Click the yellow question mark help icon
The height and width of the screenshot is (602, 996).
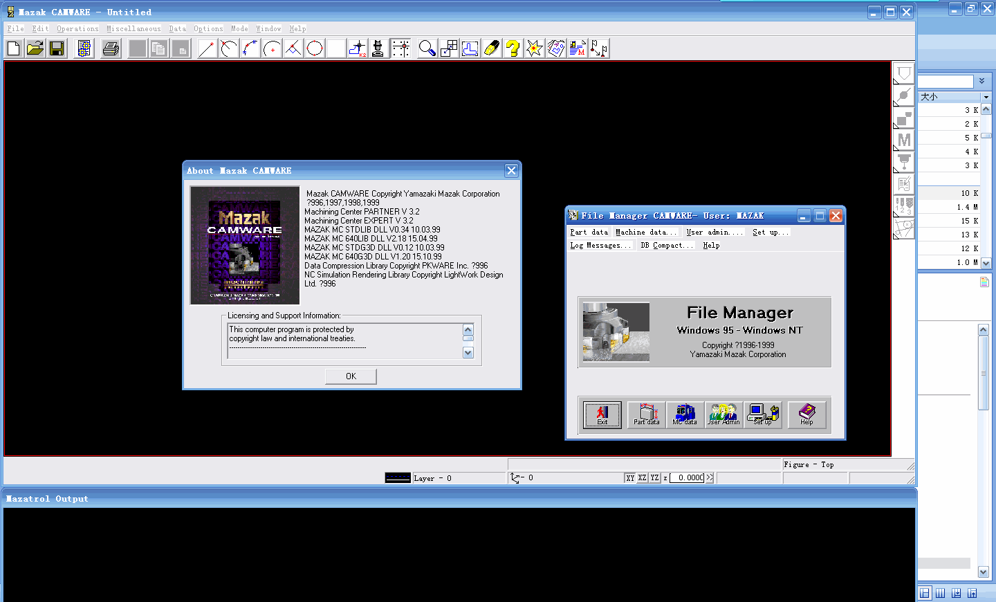coord(513,48)
